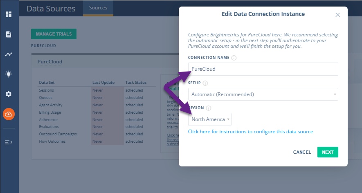362x193 pixels.
Task: Select the Flow Outcomes data set row
Action: 97,141
